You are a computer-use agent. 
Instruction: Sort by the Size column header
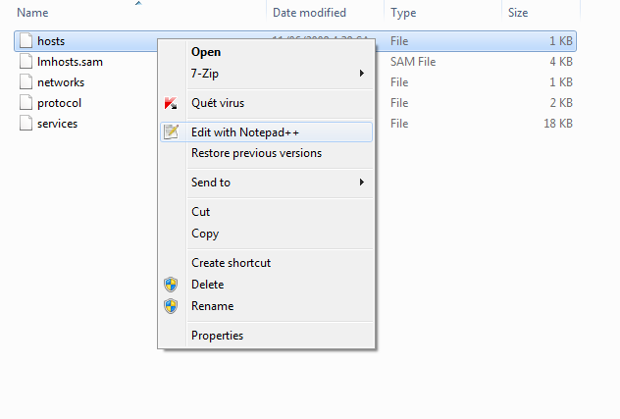[x=518, y=13]
